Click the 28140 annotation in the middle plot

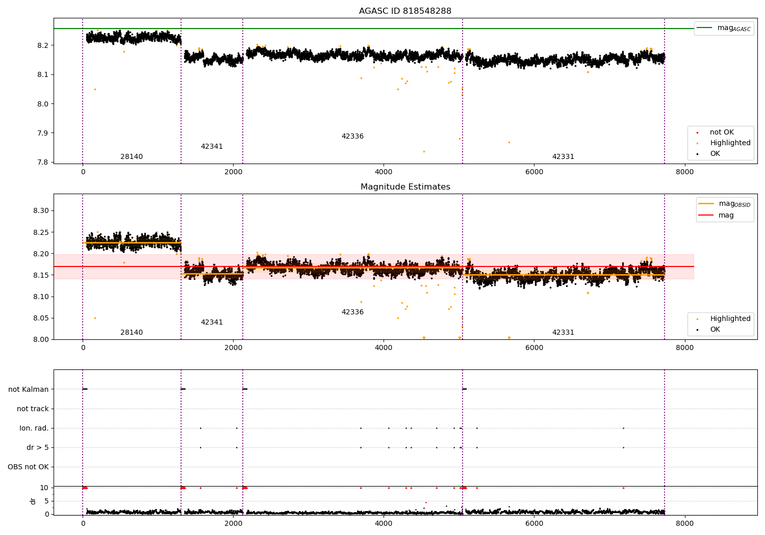point(132,333)
